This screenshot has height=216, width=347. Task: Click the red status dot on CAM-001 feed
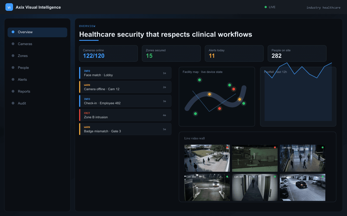click(x=227, y=147)
